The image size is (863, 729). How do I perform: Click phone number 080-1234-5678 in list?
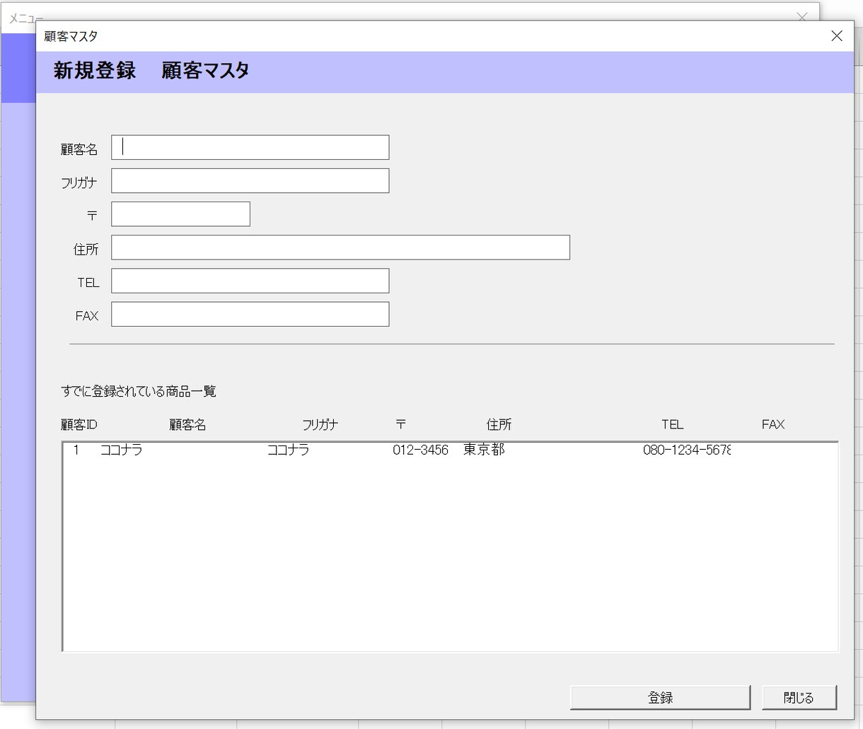(687, 450)
